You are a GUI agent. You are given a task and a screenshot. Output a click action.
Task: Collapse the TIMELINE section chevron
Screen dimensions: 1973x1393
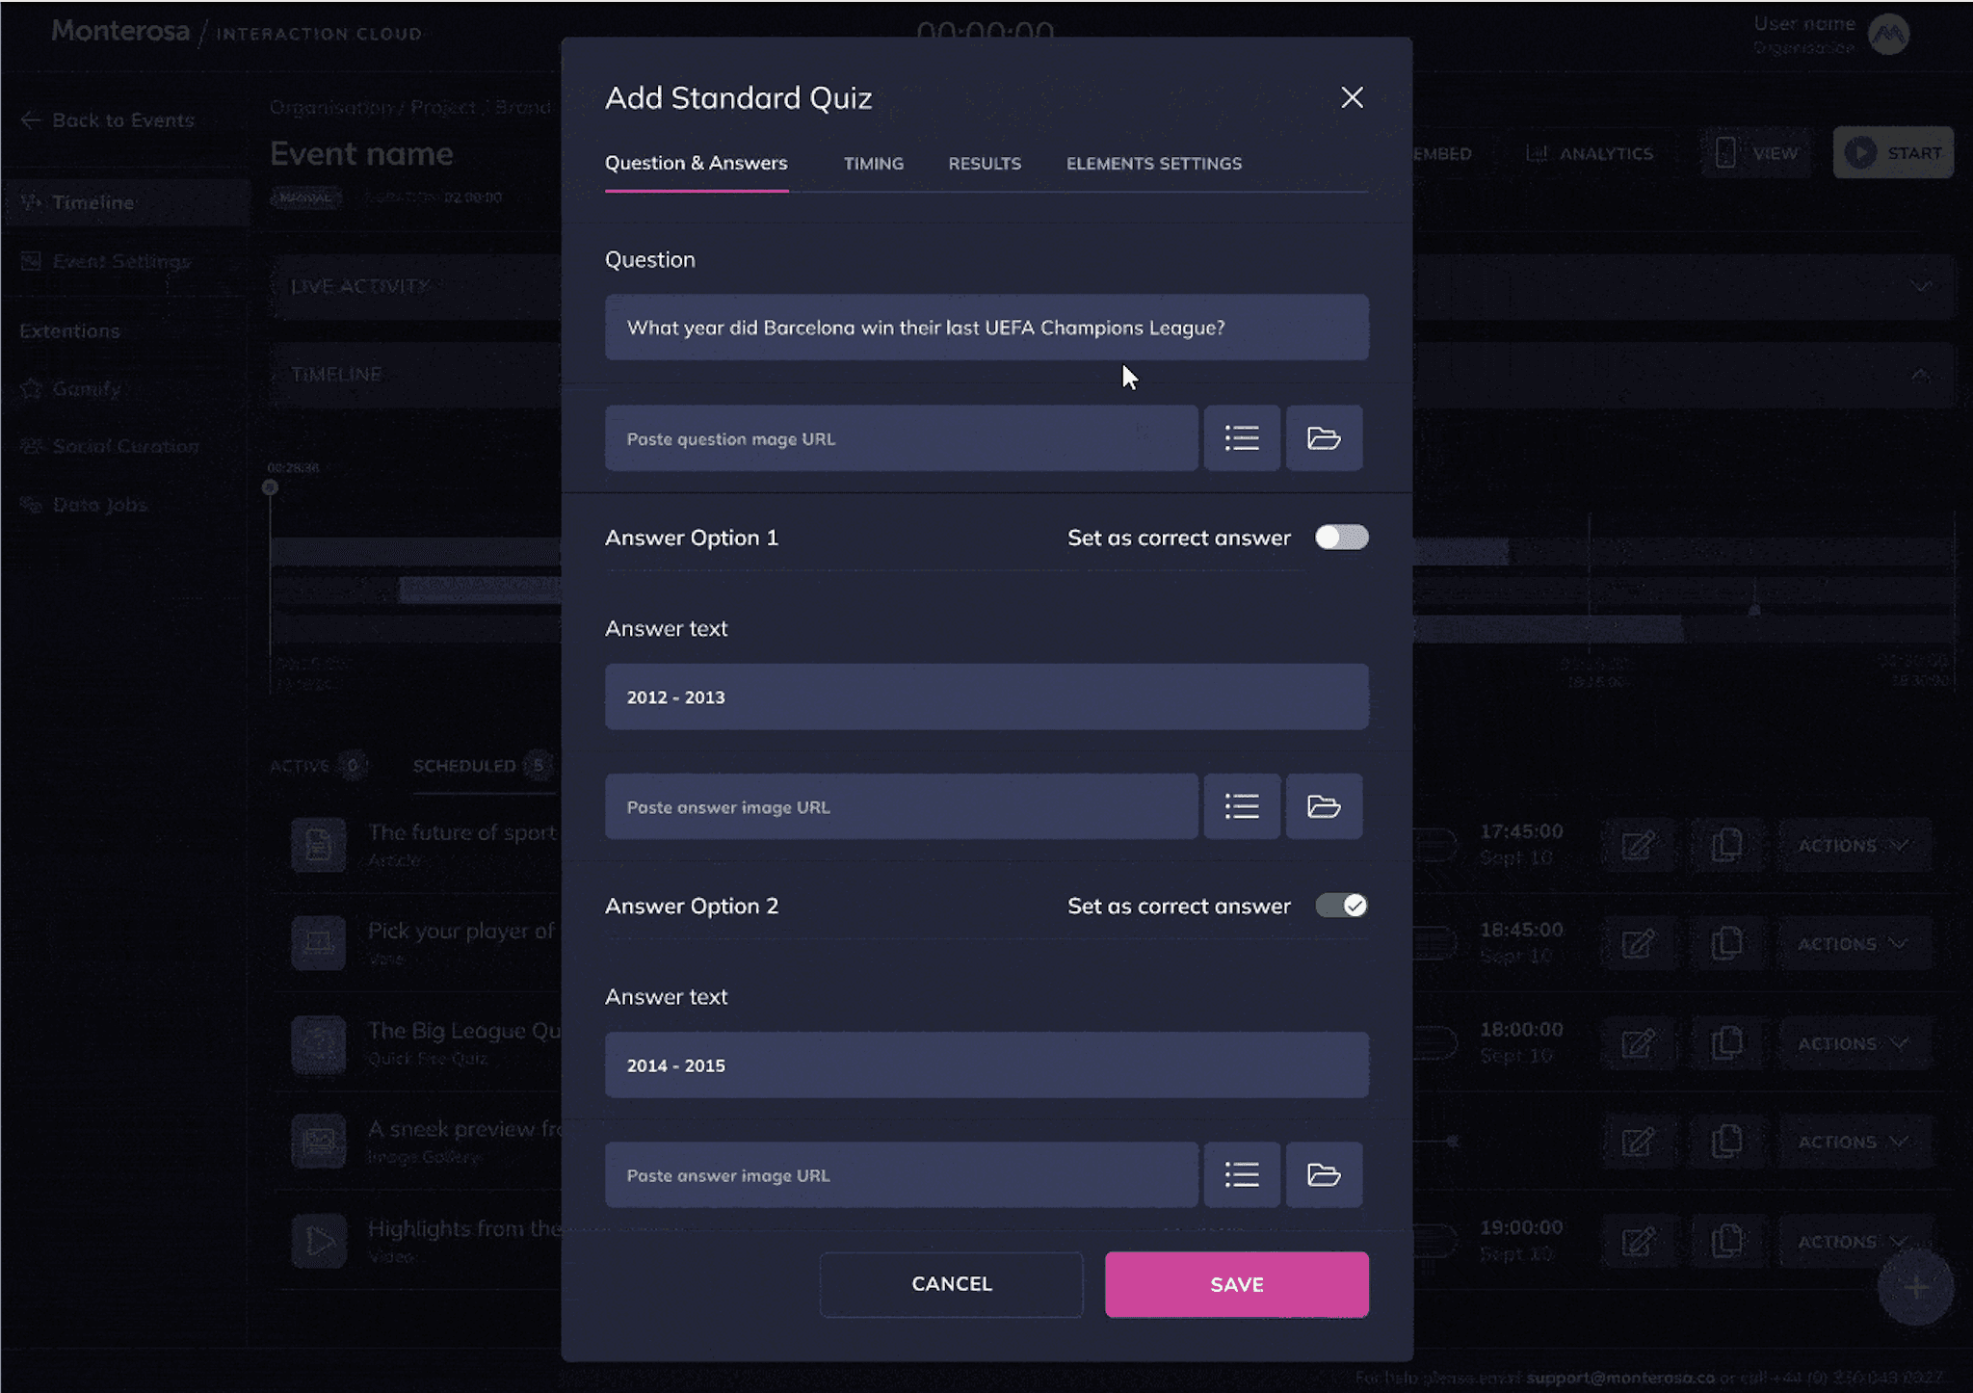coord(1920,375)
